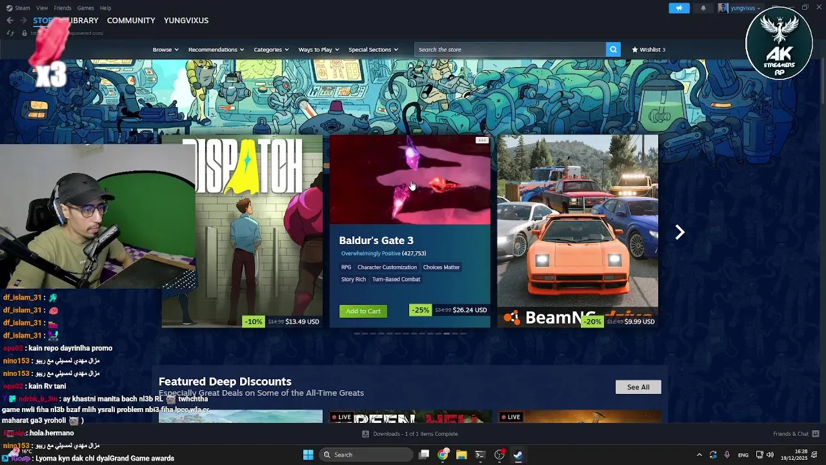Click the See All button
The image size is (826, 465).
coord(638,387)
